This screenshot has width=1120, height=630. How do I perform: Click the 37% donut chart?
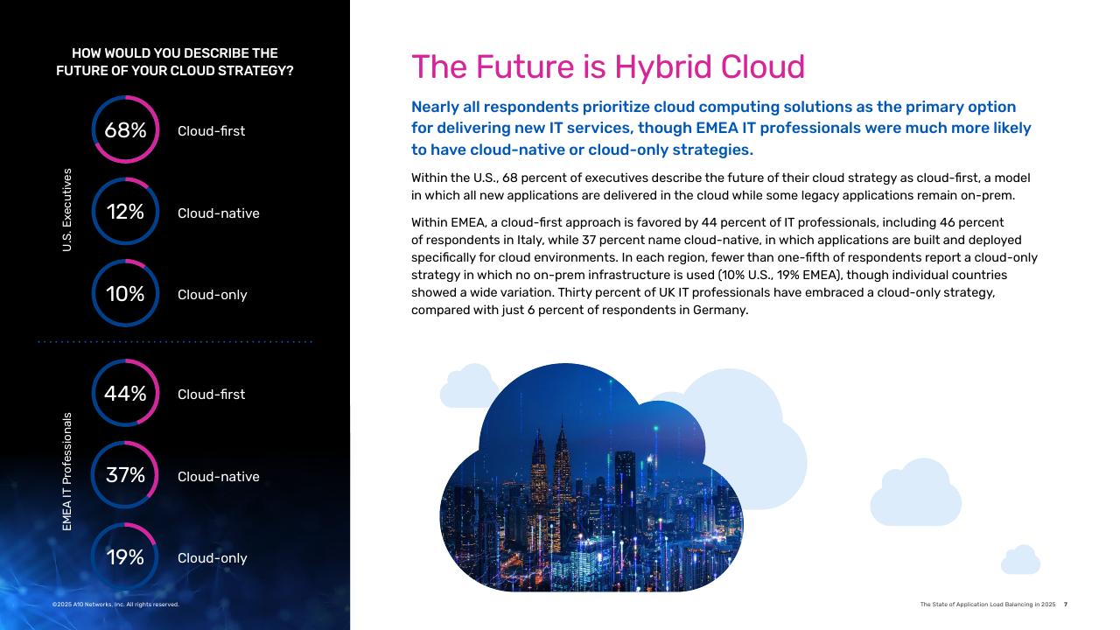[x=125, y=475]
